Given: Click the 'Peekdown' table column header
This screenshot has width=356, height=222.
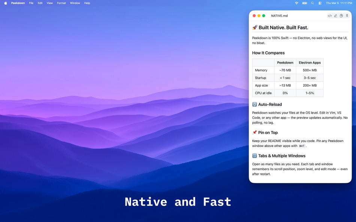Looking at the screenshot, I should pos(285,62).
